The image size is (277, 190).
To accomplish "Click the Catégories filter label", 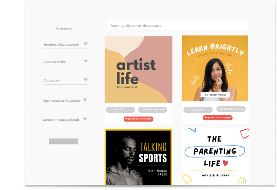I will pyautogui.click(x=52, y=81).
